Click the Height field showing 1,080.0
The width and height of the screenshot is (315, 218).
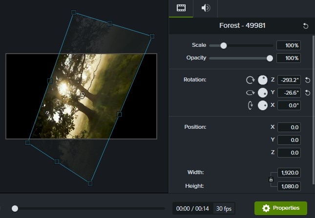point(289,186)
